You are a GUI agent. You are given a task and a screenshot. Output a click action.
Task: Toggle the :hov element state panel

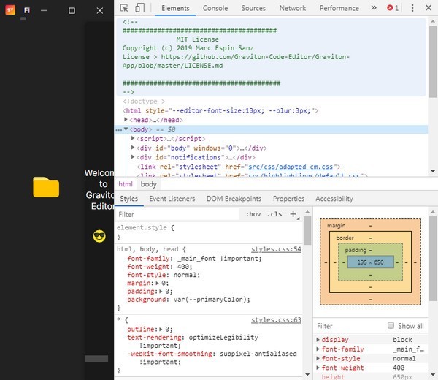coord(253,214)
